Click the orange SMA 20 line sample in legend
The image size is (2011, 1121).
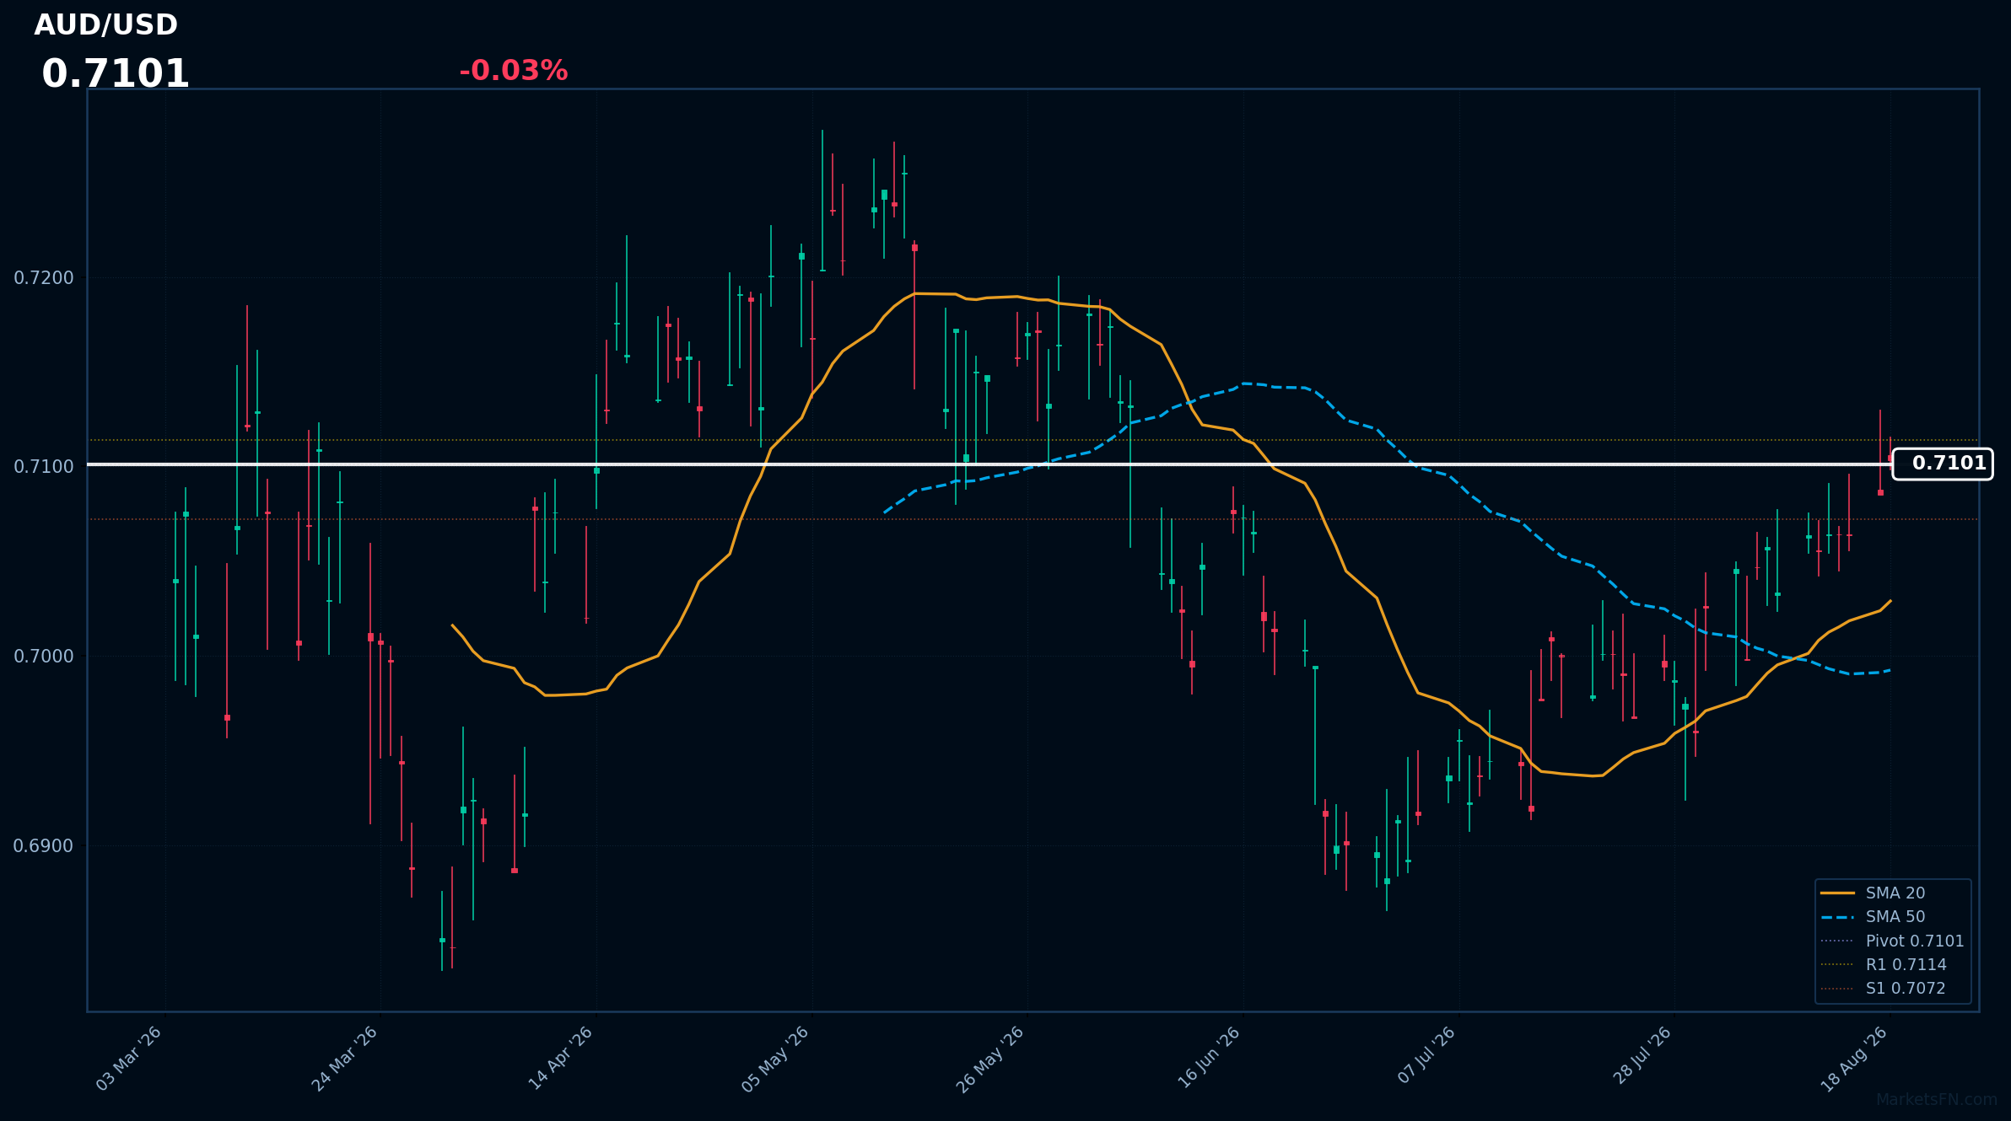pos(1837,893)
